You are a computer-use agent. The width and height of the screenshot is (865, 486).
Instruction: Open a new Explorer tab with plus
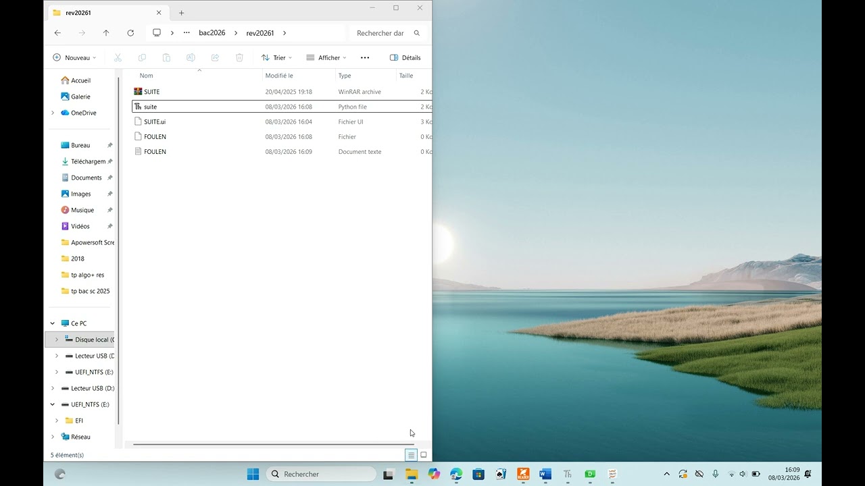181,13
